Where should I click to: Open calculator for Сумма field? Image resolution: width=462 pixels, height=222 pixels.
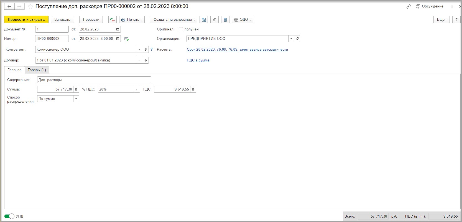coord(76,89)
